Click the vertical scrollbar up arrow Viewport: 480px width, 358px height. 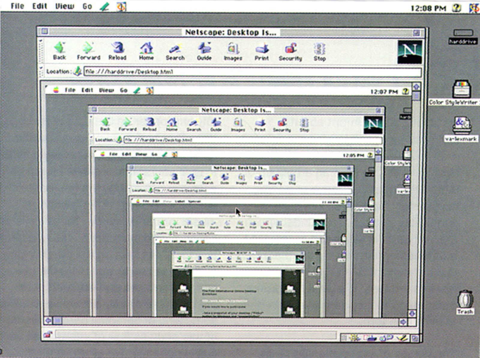tap(416, 87)
